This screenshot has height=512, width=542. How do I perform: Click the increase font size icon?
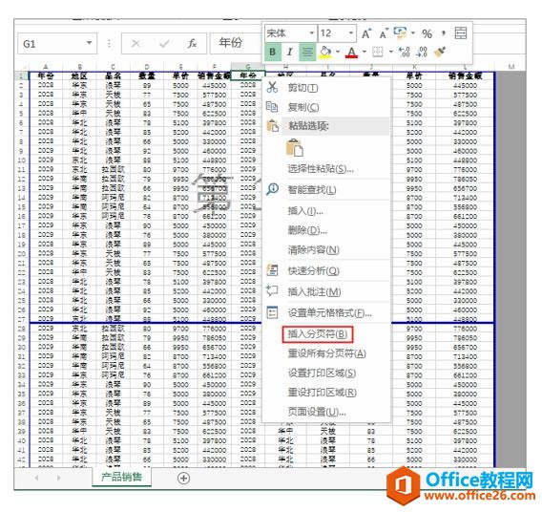click(x=366, y=33)
